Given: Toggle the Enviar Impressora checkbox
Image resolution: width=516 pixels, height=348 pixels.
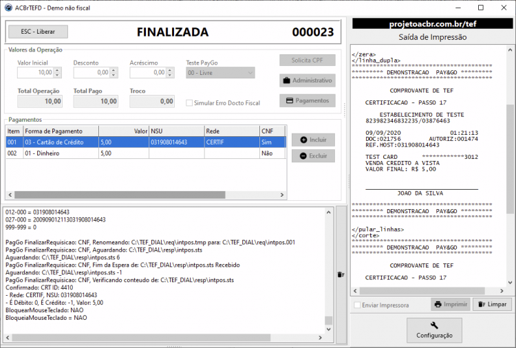Looking at the screenshot, I should click(357, 305).
